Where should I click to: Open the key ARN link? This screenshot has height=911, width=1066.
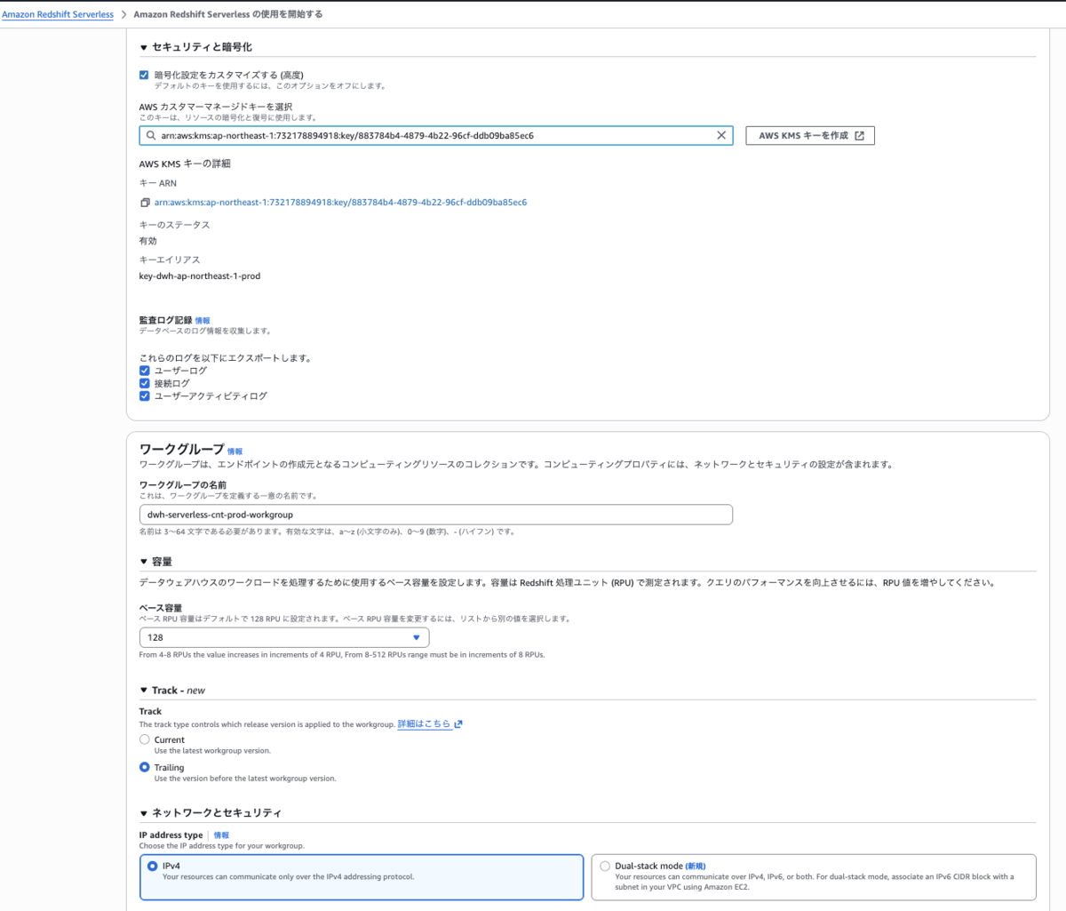pos(340,203)
